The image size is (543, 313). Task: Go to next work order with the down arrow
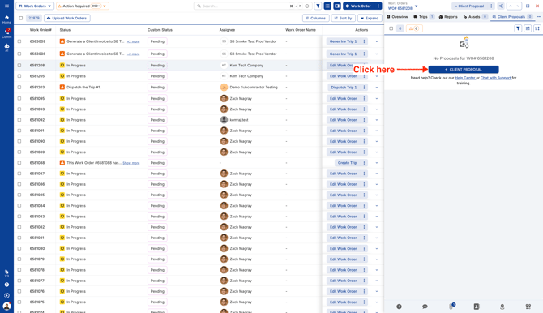(x=518, y=6)
